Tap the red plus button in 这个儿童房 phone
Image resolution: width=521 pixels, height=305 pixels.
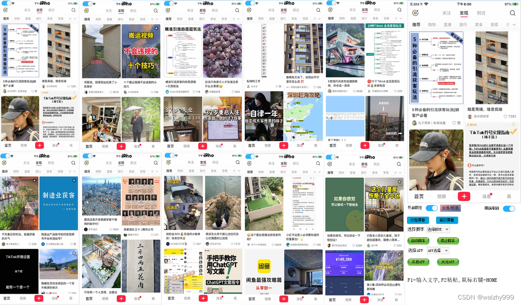(x=364, y=300)
